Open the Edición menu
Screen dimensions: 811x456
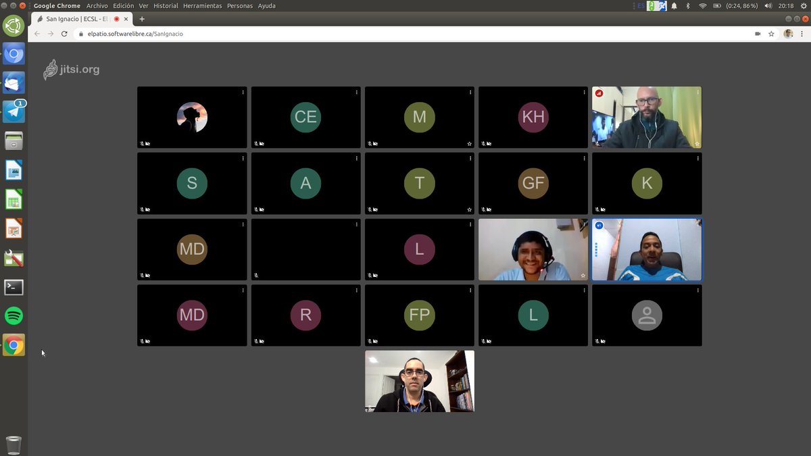124,5
